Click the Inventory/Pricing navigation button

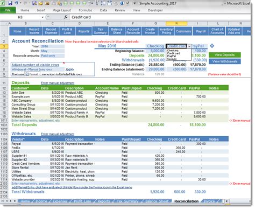click(166, 31)
